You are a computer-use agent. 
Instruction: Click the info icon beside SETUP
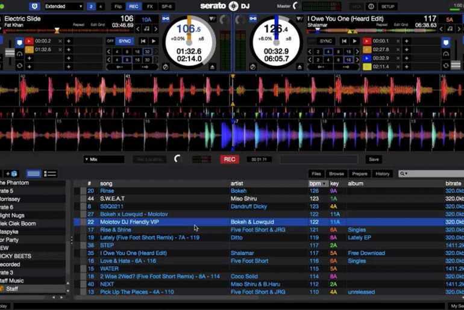[x=372, y=7]
